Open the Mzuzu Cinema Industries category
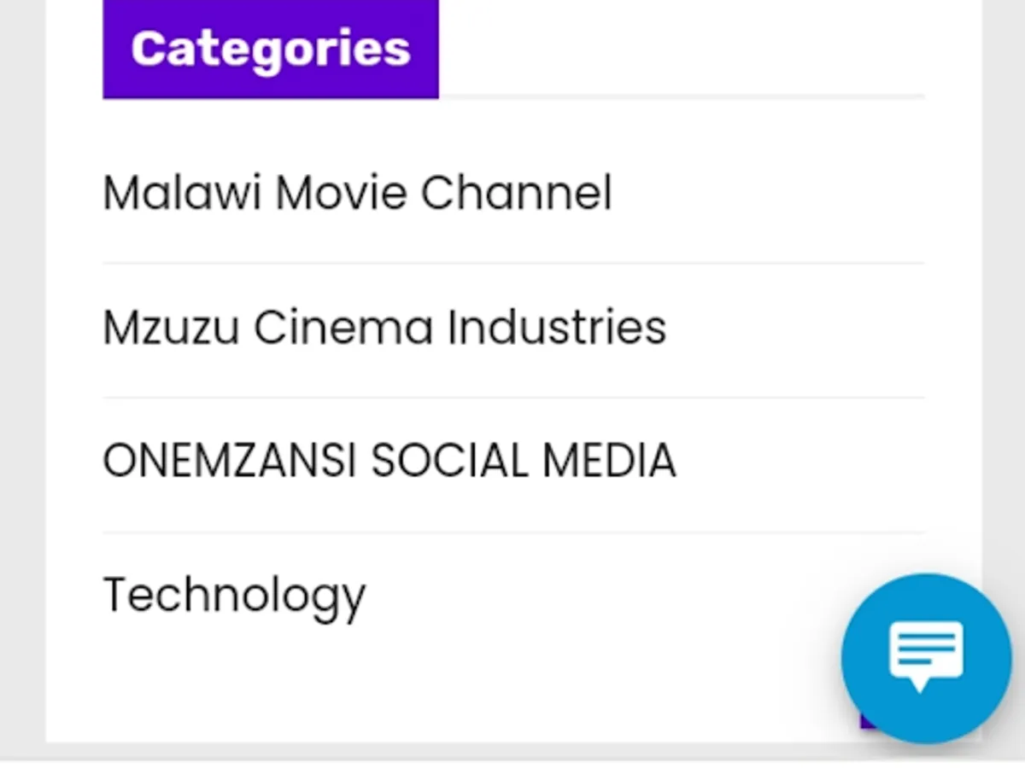Viewport: 1025px width, 768px height. [384, 328]
